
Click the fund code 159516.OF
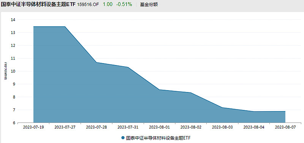88,5
